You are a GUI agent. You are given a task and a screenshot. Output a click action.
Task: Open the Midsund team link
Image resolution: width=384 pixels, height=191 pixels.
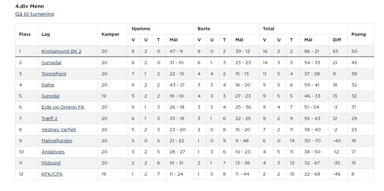pos(51,163)
